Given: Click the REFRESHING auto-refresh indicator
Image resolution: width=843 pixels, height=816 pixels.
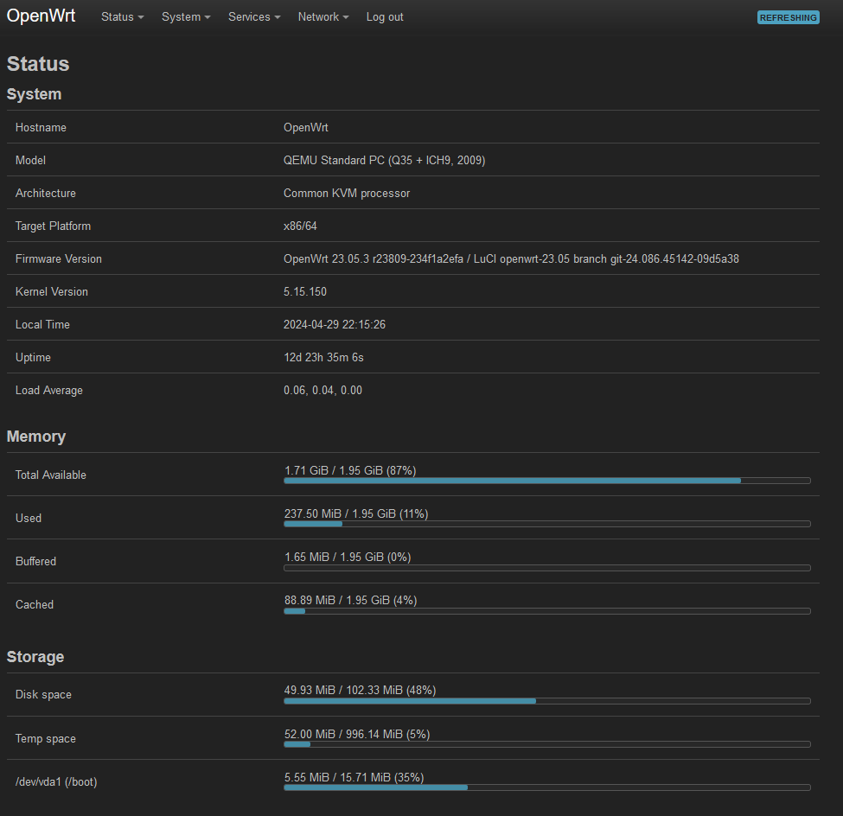Looking at the screenshot, I should tap(787, 16).
